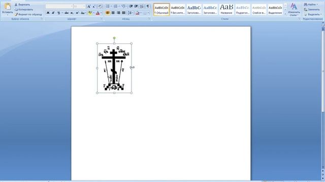Click the Clear Formatting icon
Screen dimensions: 325x182
tap(100, 7)
